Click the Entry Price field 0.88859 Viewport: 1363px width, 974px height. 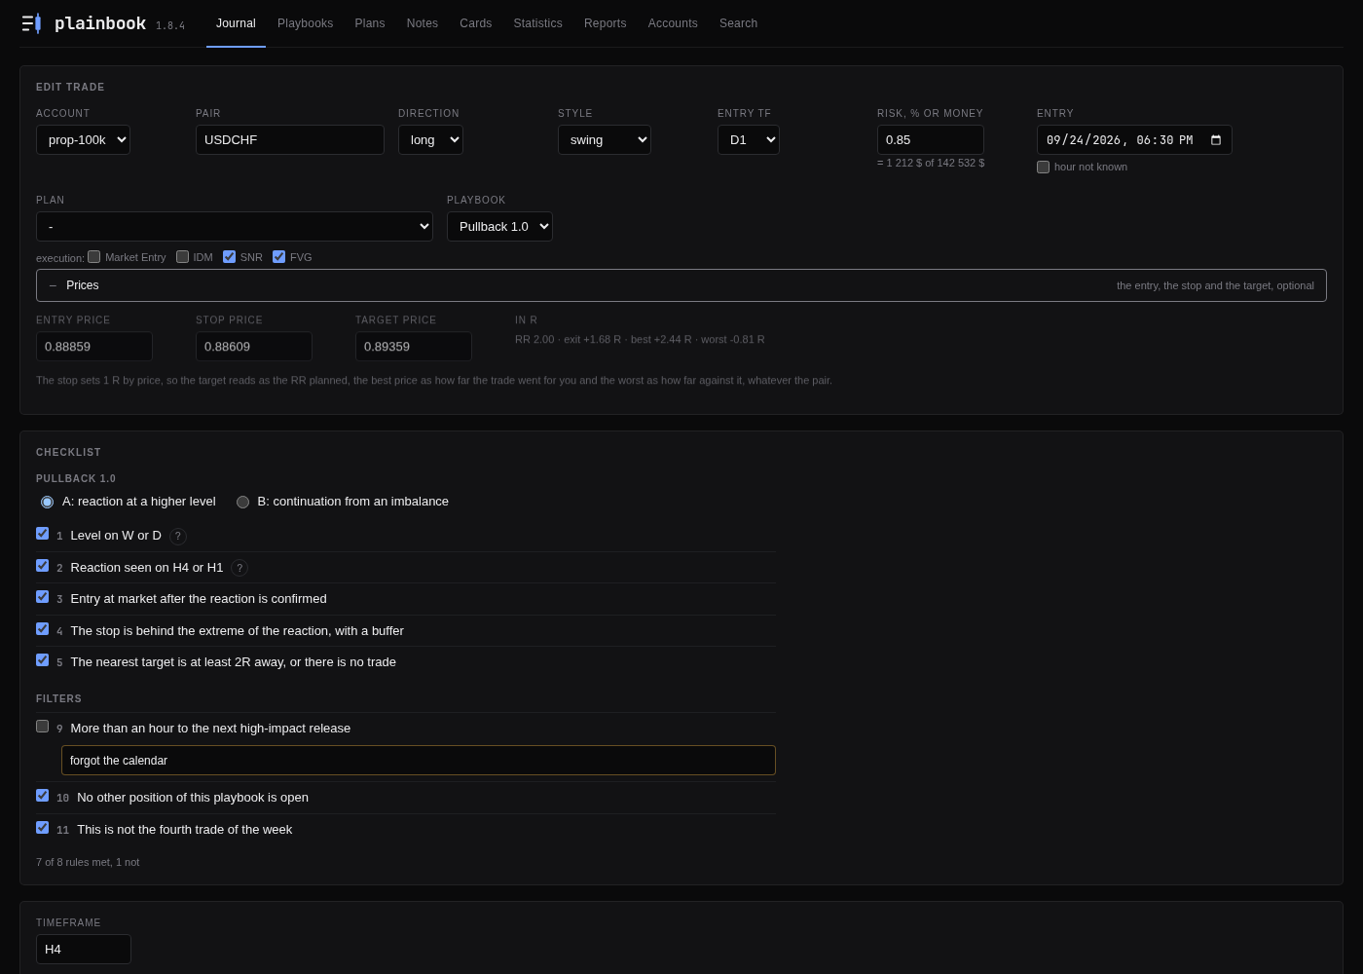pos(94,347)
